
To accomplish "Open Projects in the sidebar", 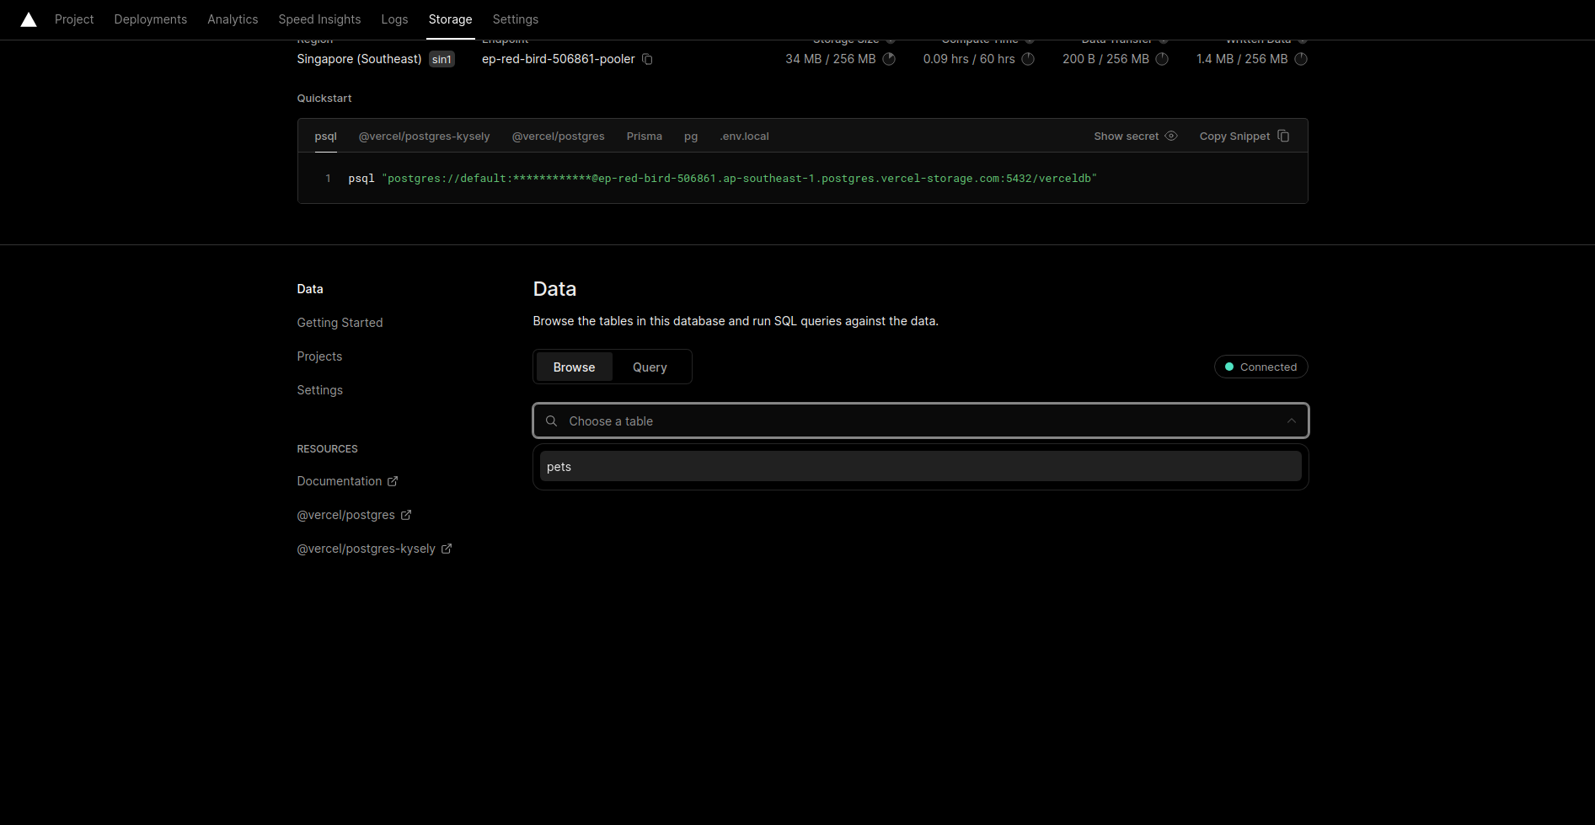I will pyautogui.click(x=319, y=356).
